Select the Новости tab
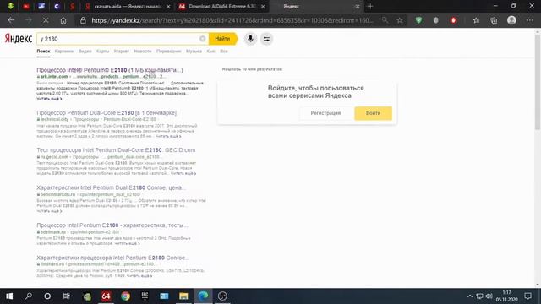 pyautogui.click(x=143, y=51)
